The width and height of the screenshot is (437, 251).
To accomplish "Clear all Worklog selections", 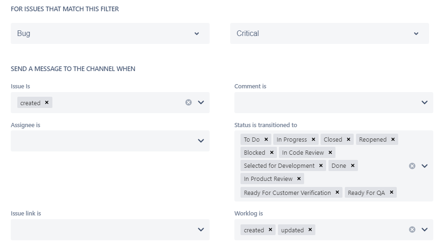I will tap(412, 229).
